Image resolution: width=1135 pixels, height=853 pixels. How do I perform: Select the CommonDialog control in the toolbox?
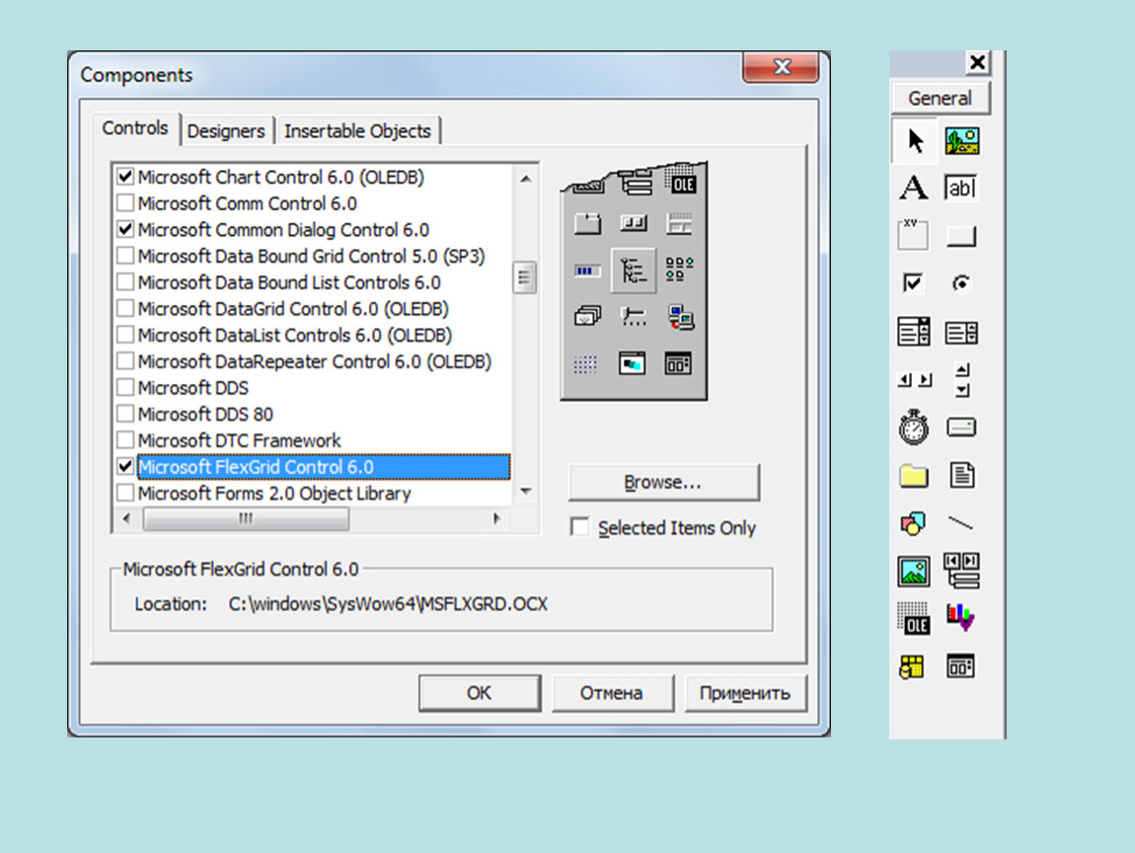pyautogui.click(x=961, y=666)
